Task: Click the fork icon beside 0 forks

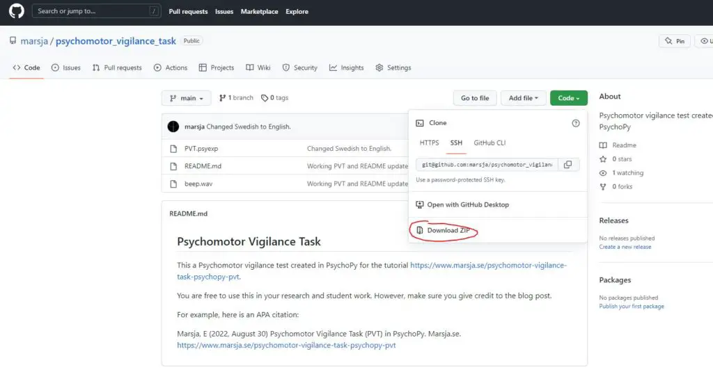Action: [603, 186]
